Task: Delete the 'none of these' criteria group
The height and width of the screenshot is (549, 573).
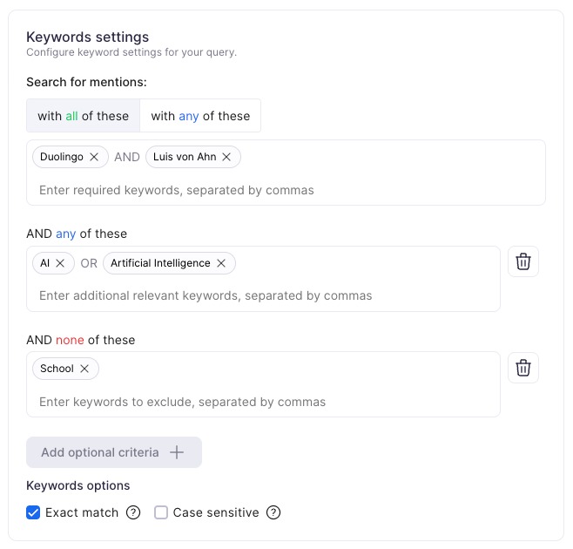Action: pos(523,368)
